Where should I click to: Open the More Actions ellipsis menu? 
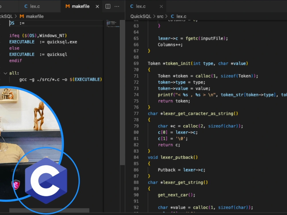click(x=116, y=6)
